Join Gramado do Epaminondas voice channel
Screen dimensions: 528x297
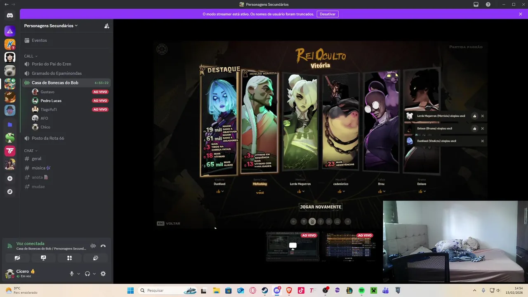click(x=67, y=73)
